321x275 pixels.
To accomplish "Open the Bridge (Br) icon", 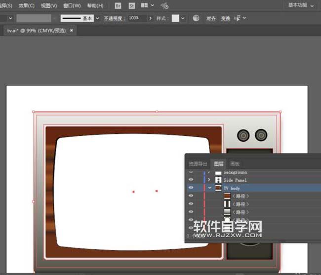I will tap(118, 5).
